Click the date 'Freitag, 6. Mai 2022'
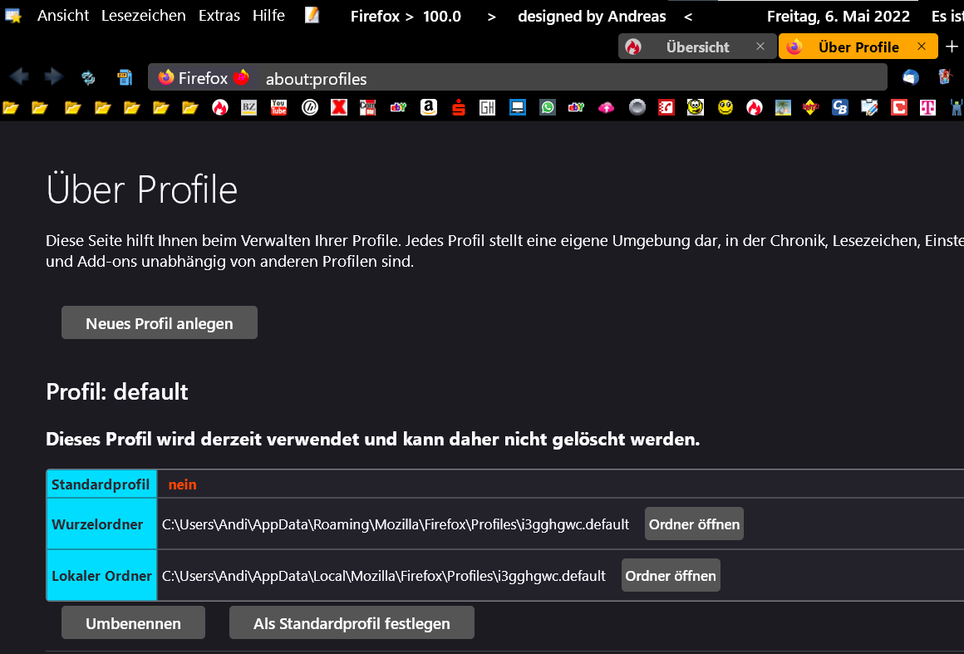This screenshot has height=654, width=964. pyautogui.click(x=838, y=16)
